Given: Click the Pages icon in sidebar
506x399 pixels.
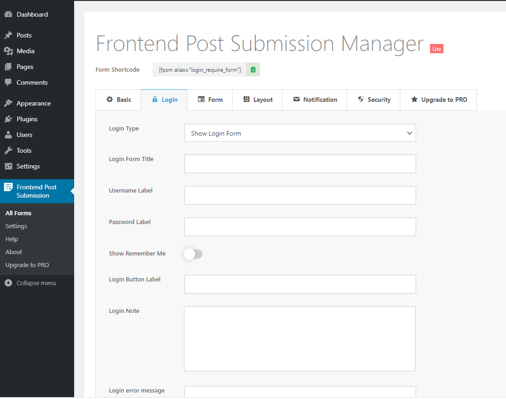Looking at the screenshot, I should (8, 67).
